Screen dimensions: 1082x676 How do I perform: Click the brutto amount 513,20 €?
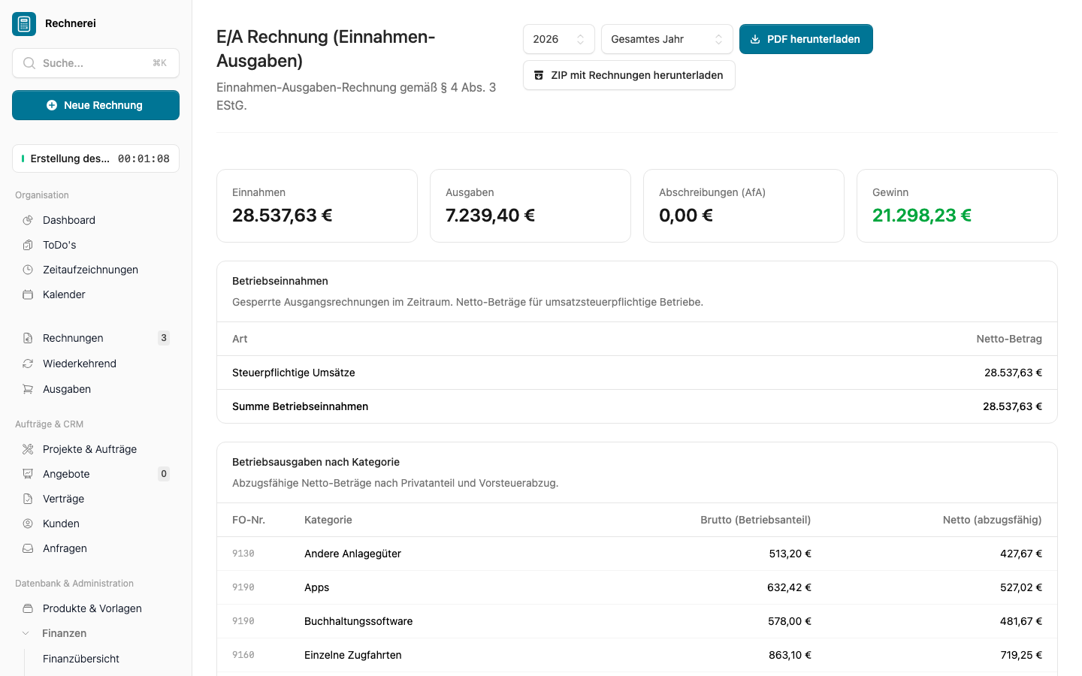pos(790,554)
